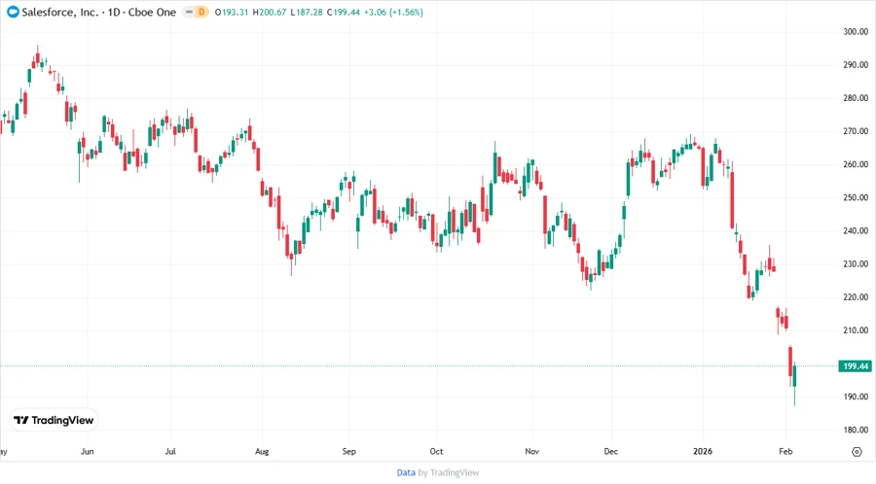This screenshot has width=876, height=484.
Task: Click the Feb label on time axis
Action: [x=785, y=451]
